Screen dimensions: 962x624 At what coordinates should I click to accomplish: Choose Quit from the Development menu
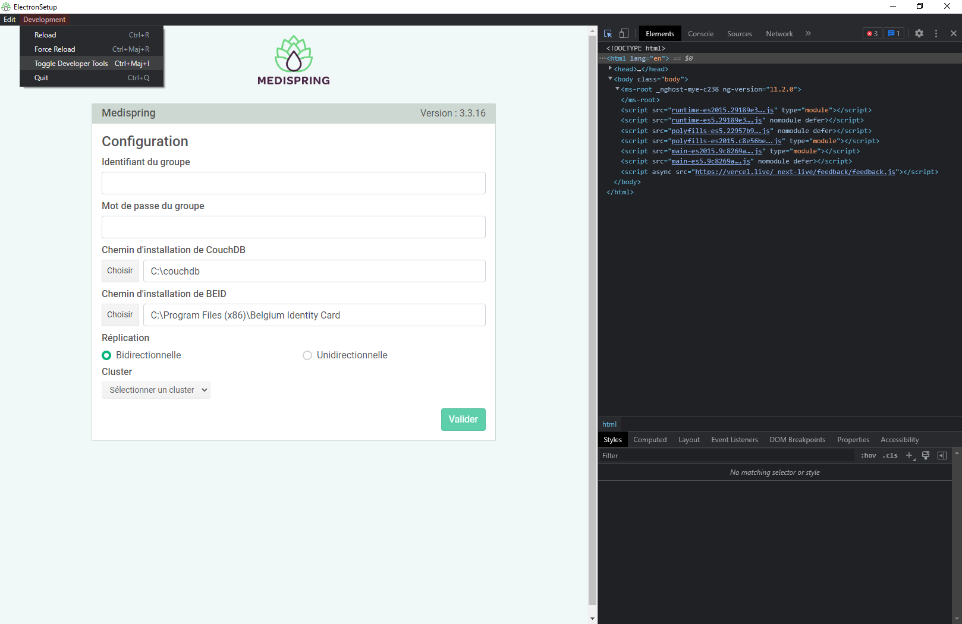tap(92, 78)
